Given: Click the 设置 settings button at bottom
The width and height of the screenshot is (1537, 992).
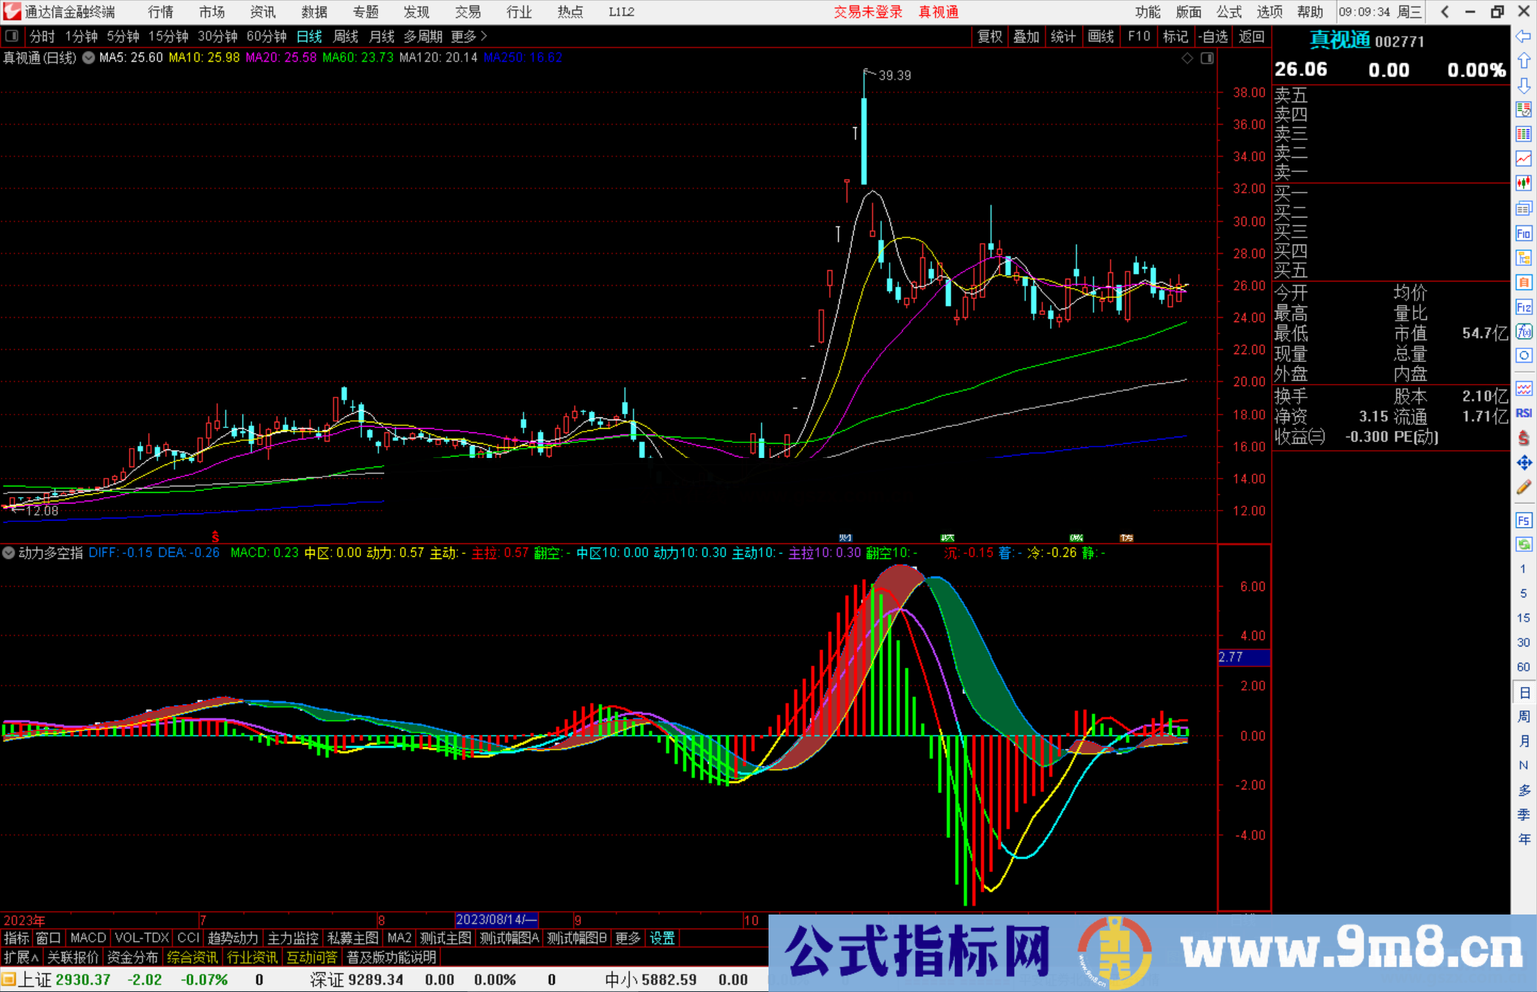Looking at the screenshot, I should point(662,938).
